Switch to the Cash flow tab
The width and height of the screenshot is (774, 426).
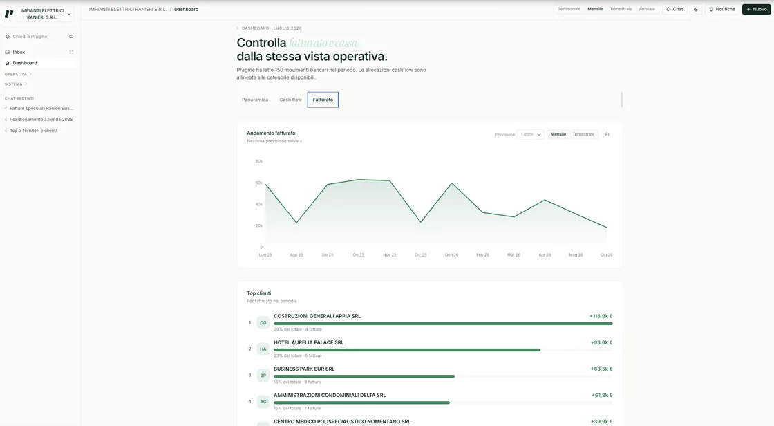[290, 100]
